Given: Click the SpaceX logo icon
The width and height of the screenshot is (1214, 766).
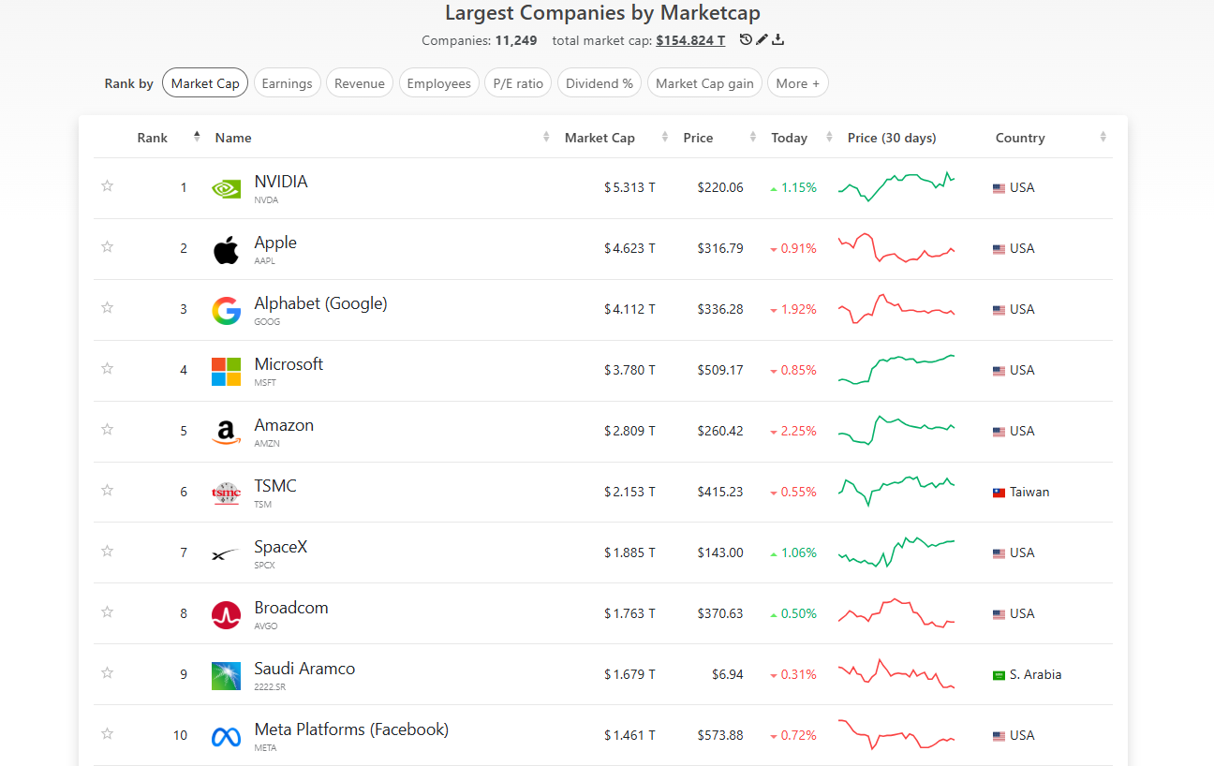Looking at the screenshot, I should pyautogui.click(x=226, y=554).
